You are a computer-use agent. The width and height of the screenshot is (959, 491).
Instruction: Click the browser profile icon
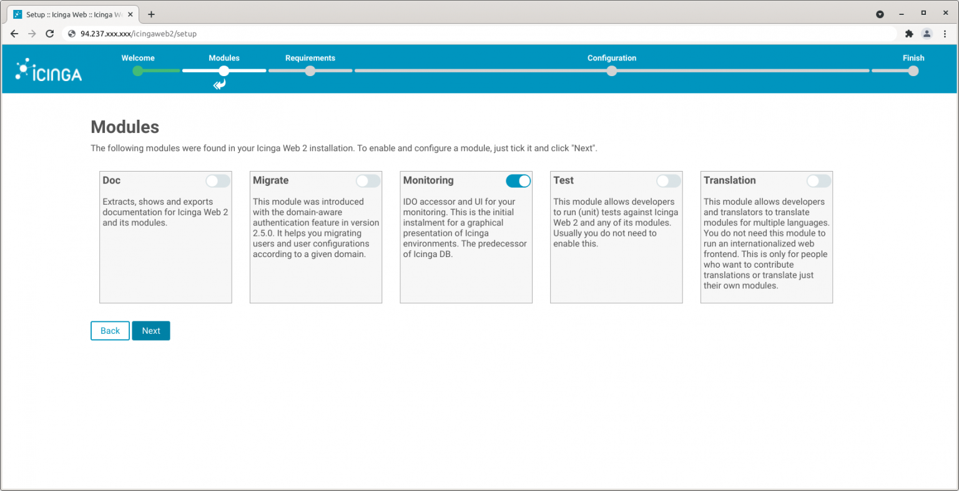(927, 34)
